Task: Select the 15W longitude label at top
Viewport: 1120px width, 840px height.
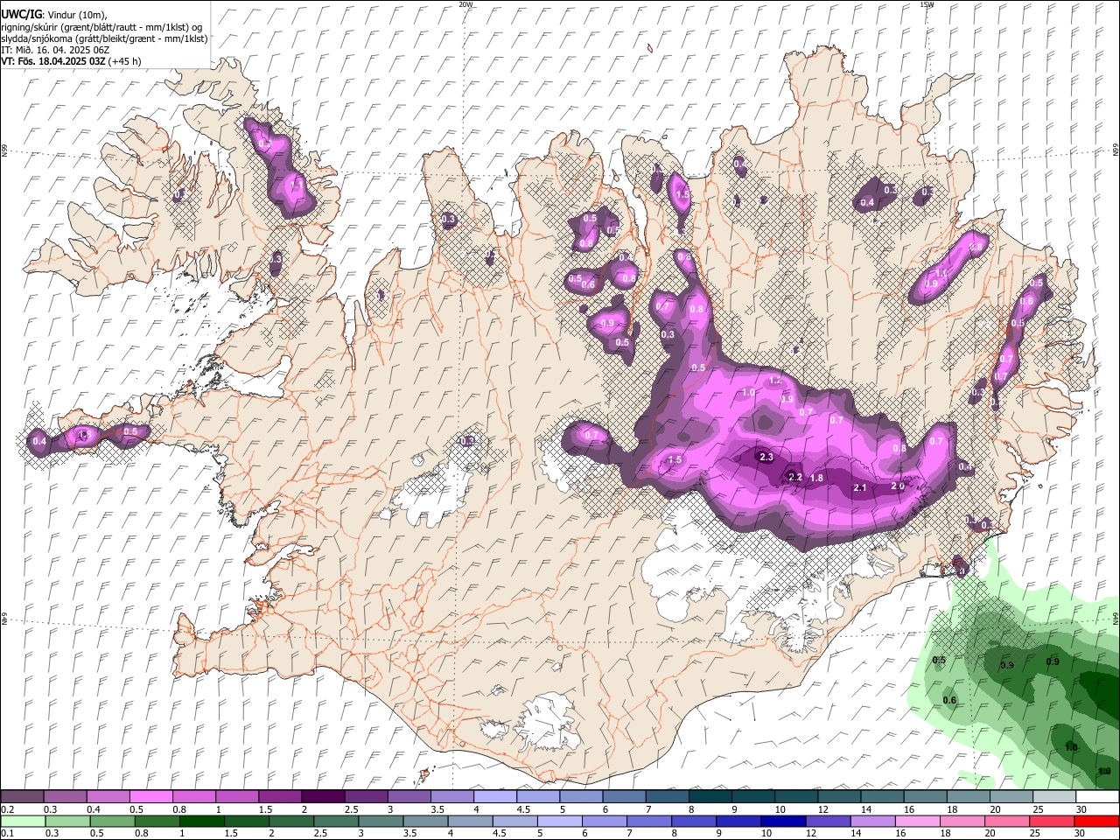Action: [x=927, y=4]
